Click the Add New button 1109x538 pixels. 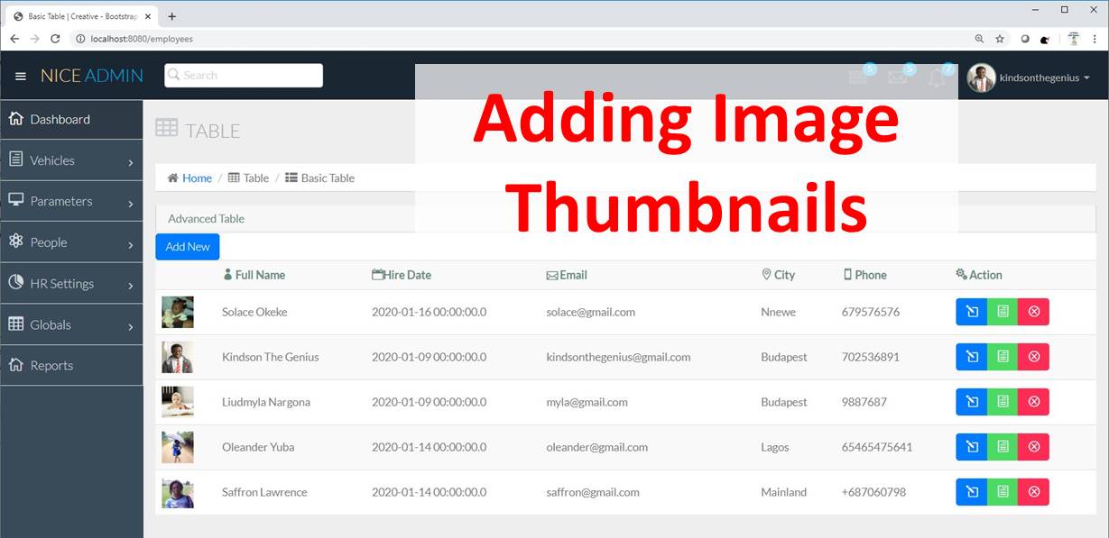point(187,246)
